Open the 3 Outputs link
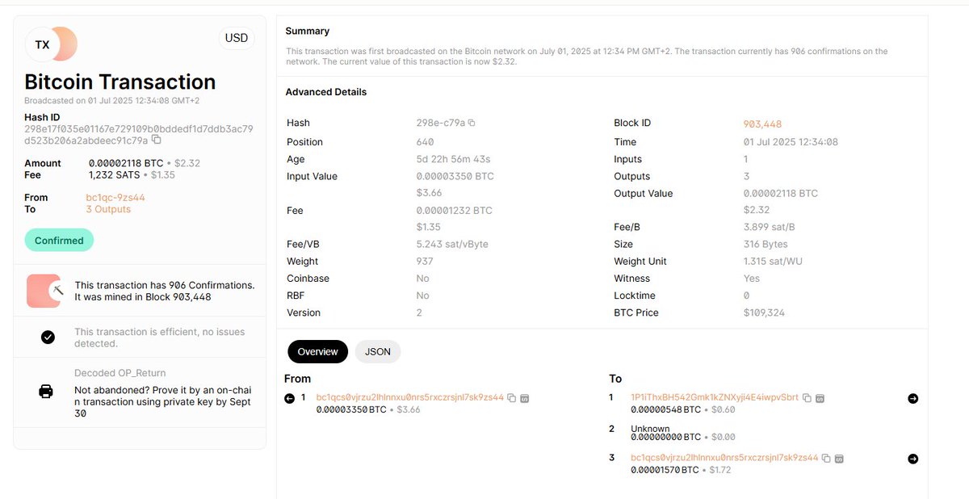Image resolution: width=969 pixels, height=499 pixels. tap(108, 209)
